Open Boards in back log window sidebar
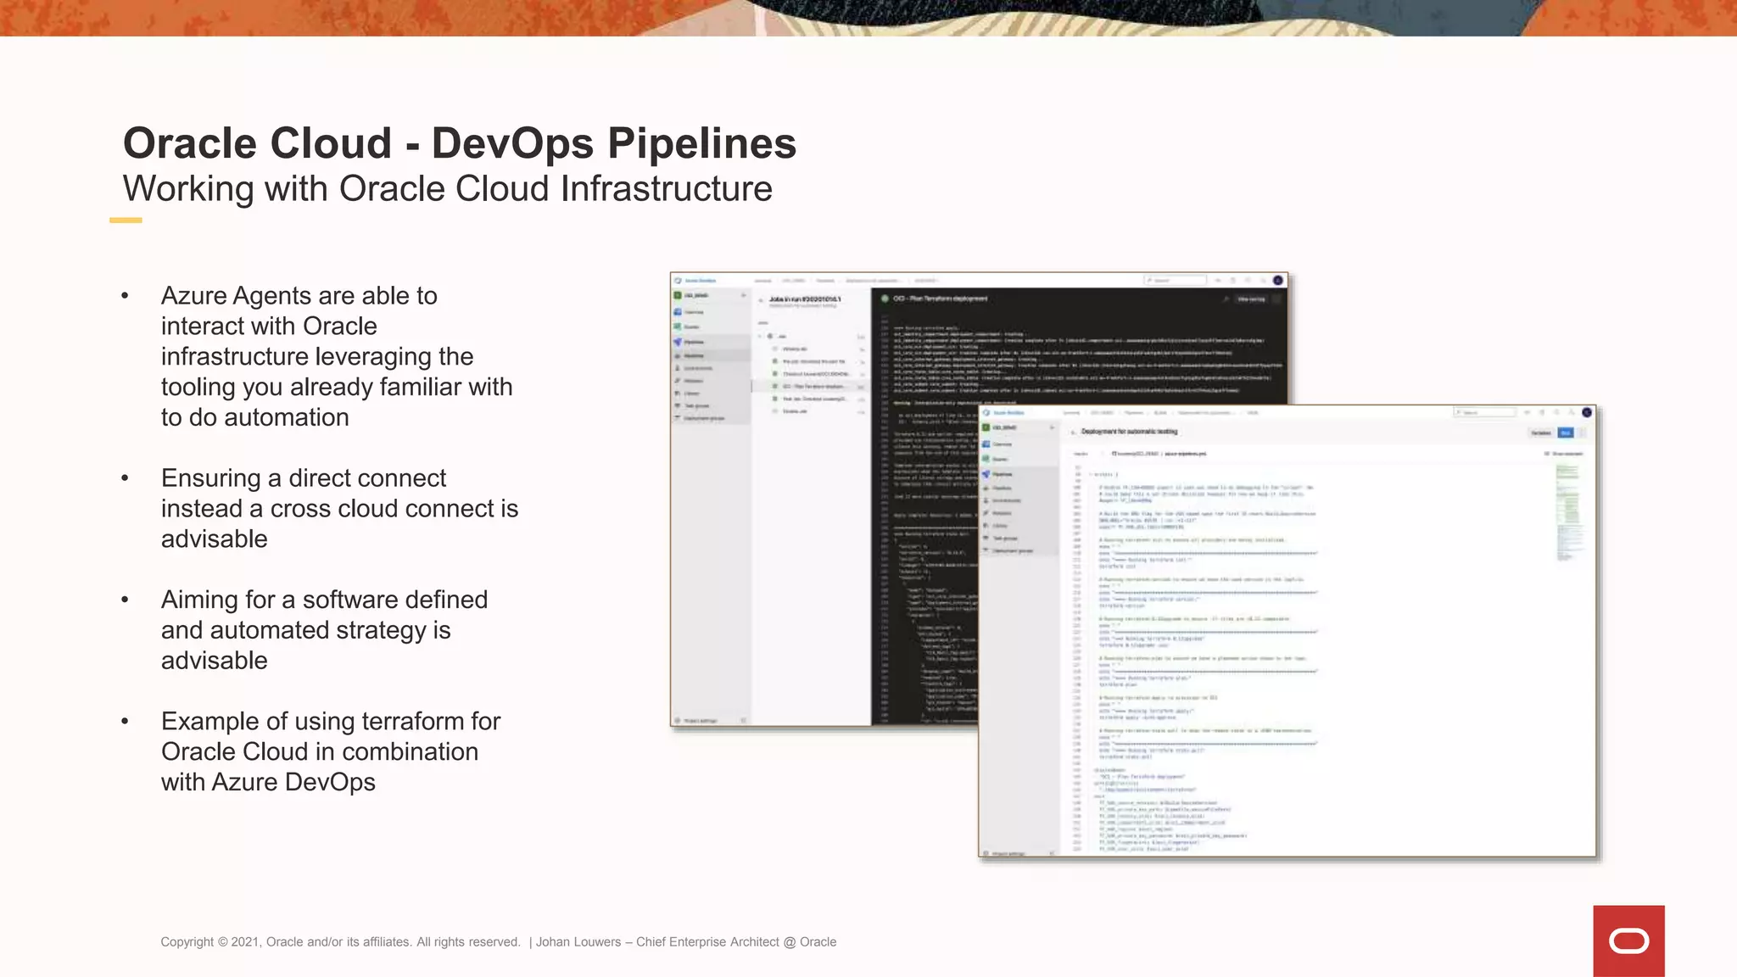1737x977 pixels. pyautogui.click(x=687, y=327)
